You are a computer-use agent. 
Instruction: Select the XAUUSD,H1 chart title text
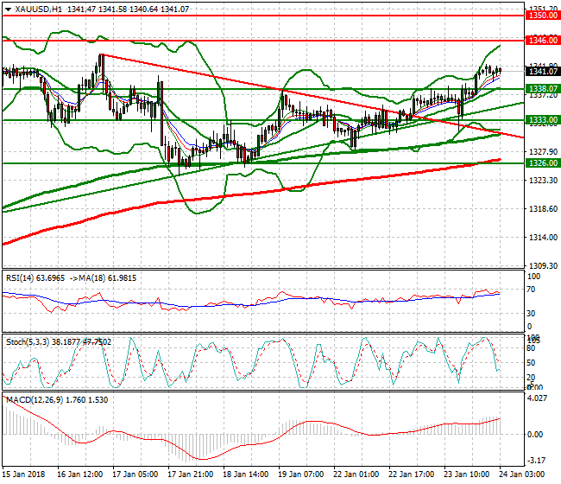tap(39, 10)
